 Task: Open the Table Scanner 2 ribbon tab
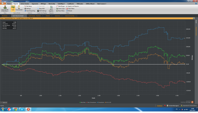point(102,4)
